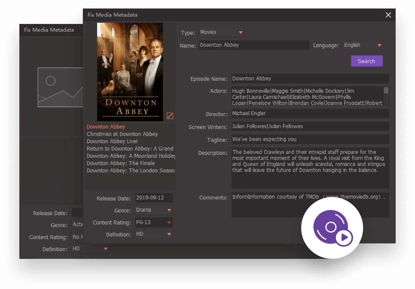Click inside the Actors text box

(307, 96)
